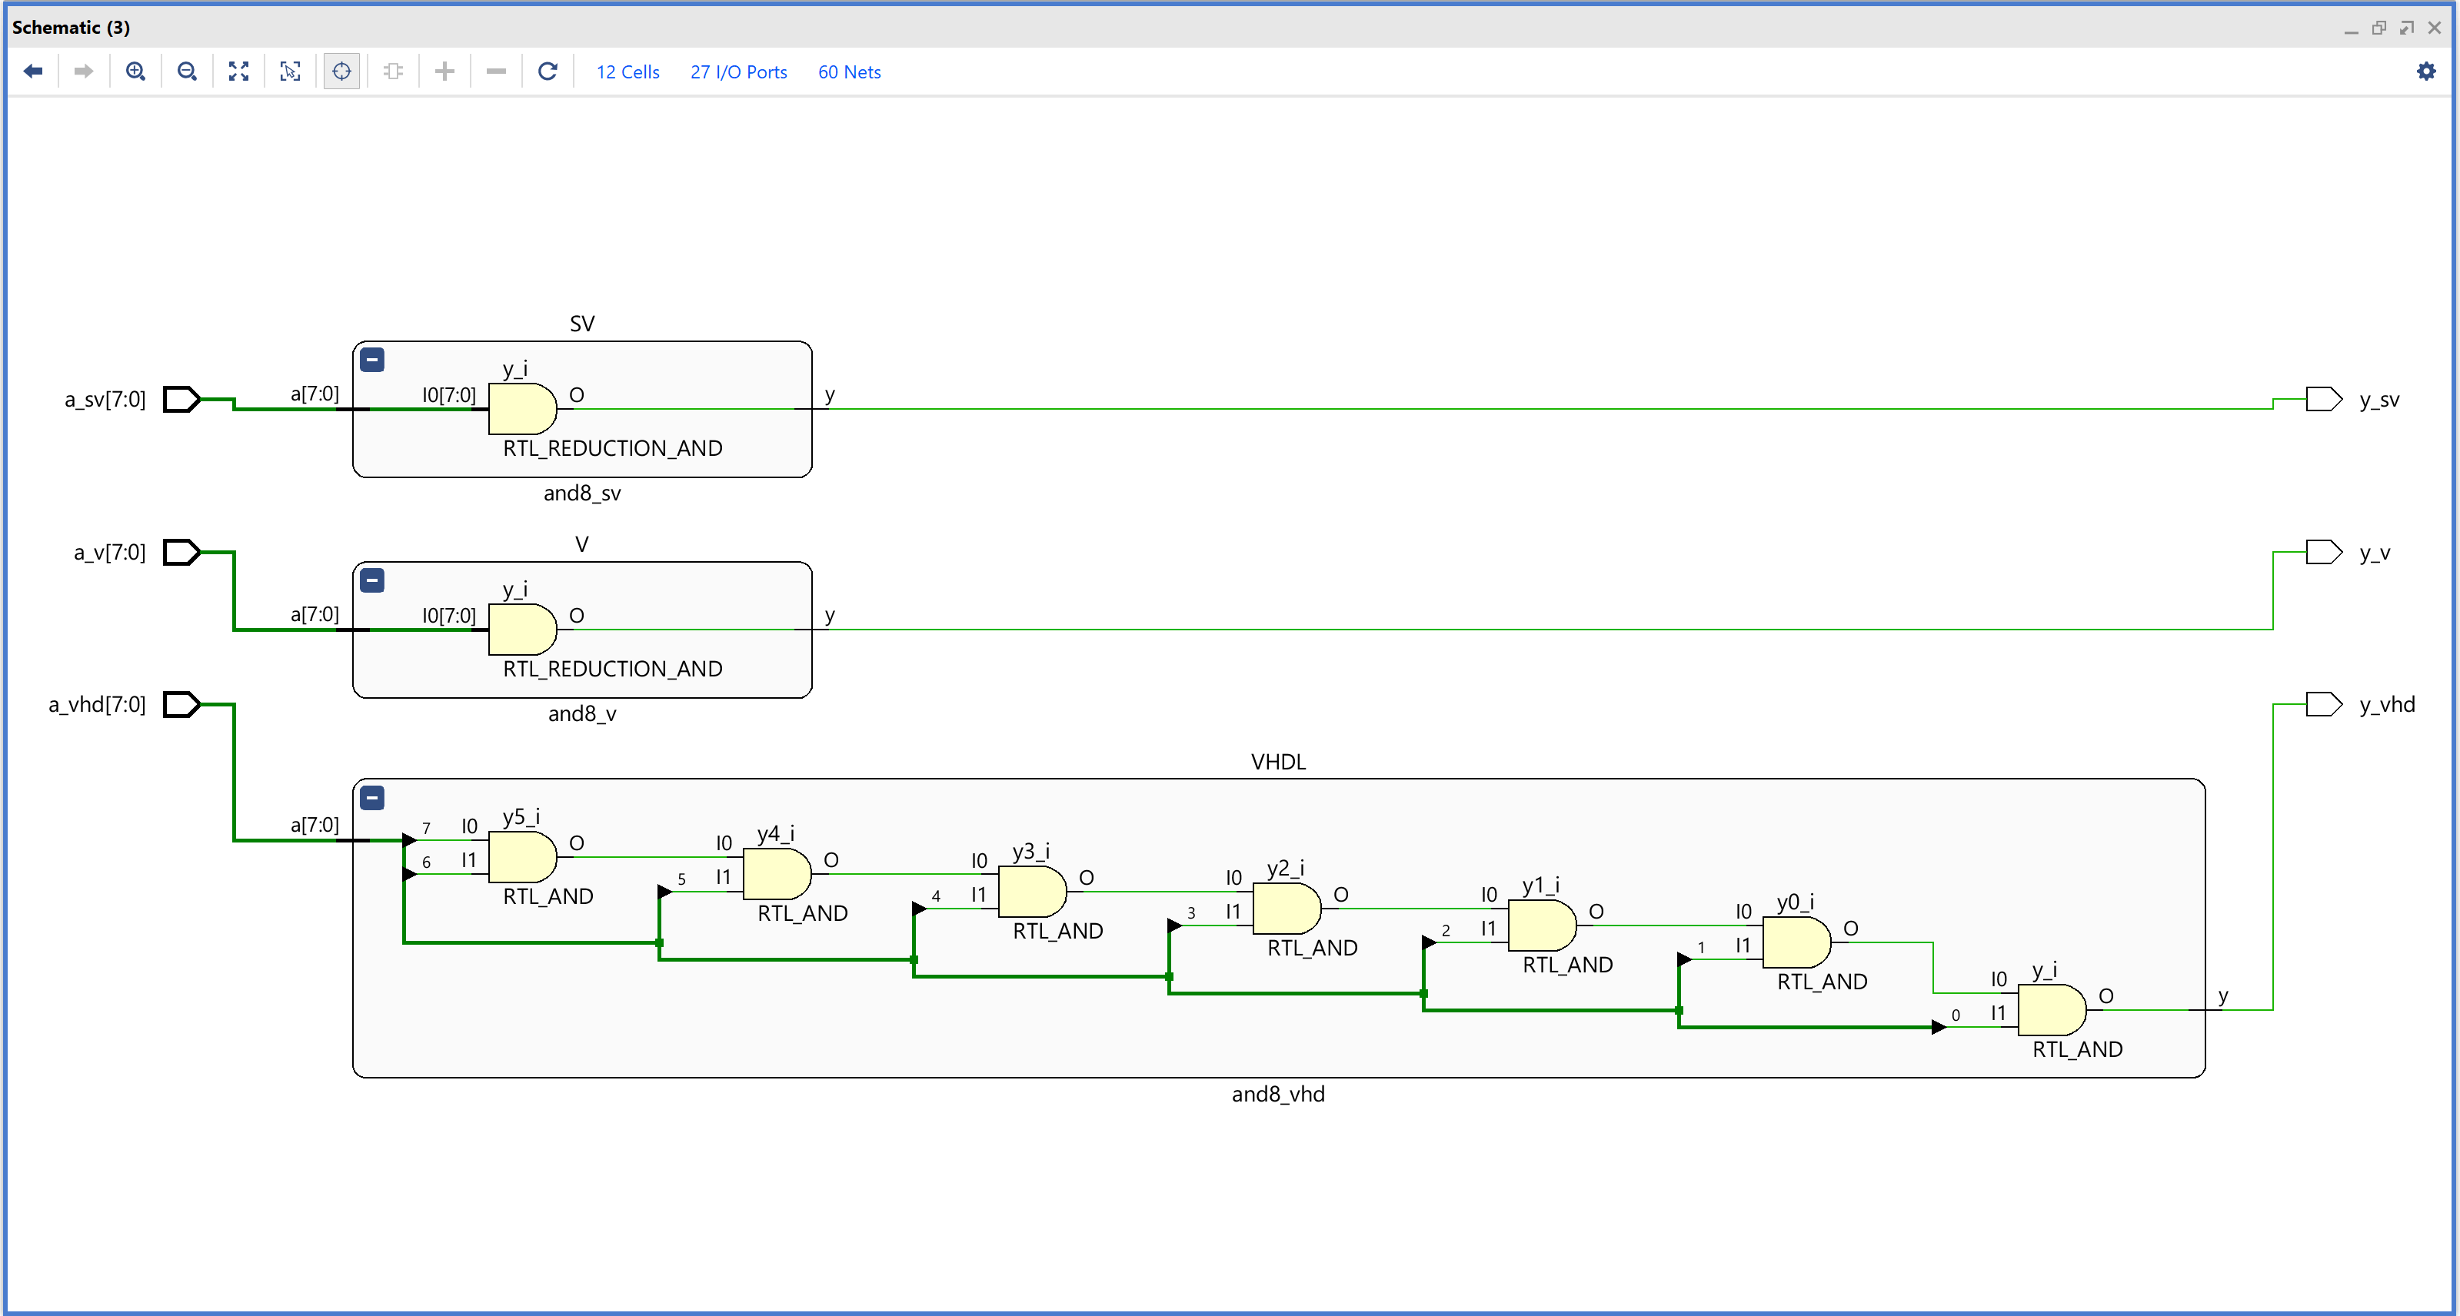Click the forward arrow navigation icon
Screen dimensions: 2460x1316
pos(84,71)
